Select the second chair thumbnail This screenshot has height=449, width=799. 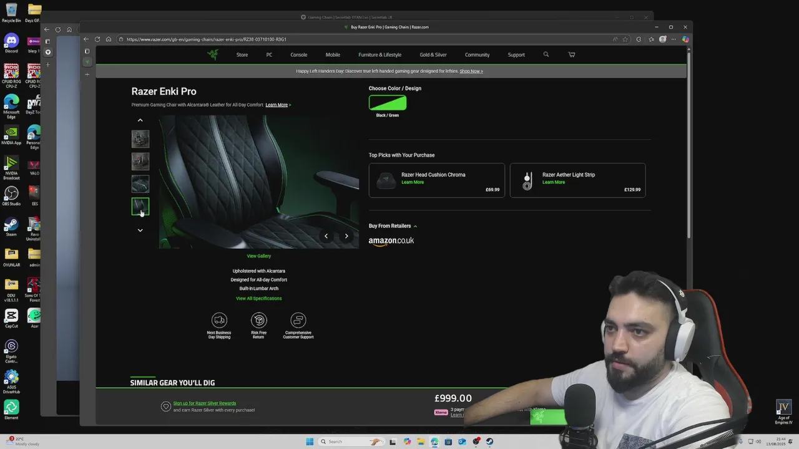[140, 161]
